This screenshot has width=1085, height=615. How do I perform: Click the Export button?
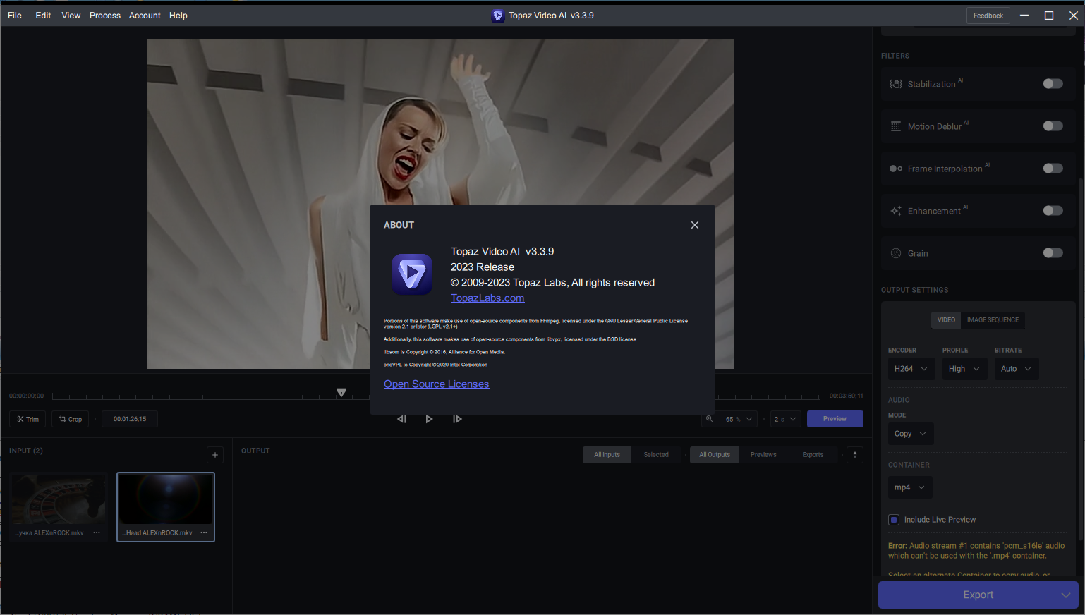click(x=978, y=595)
